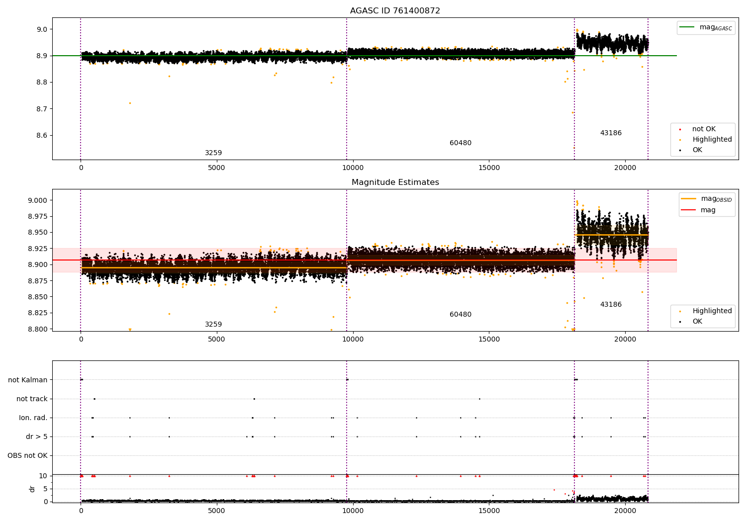Click the 5 tick on the dr axis
Screen dimensions: 746x522
45,489
